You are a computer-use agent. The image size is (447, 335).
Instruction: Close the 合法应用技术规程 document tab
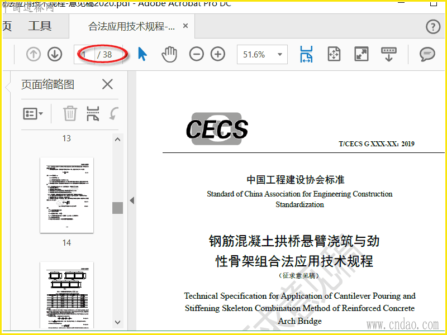tap(186, 26)
